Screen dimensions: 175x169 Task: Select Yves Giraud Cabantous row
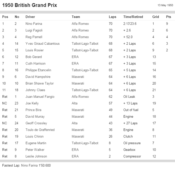(88, 43)
